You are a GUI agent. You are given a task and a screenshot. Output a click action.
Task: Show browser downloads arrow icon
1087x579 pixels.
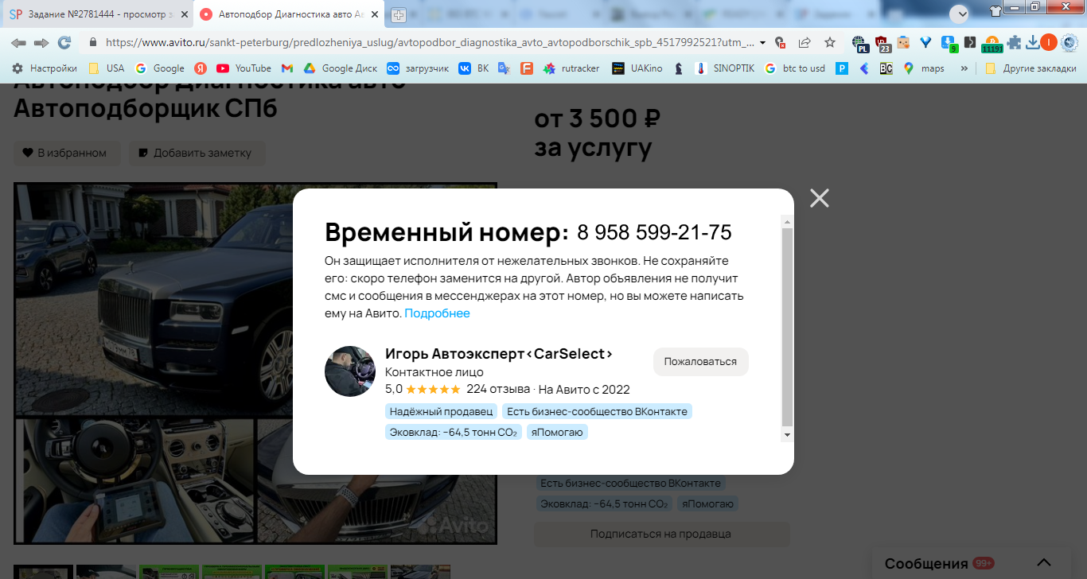(x=1032, y=43)
